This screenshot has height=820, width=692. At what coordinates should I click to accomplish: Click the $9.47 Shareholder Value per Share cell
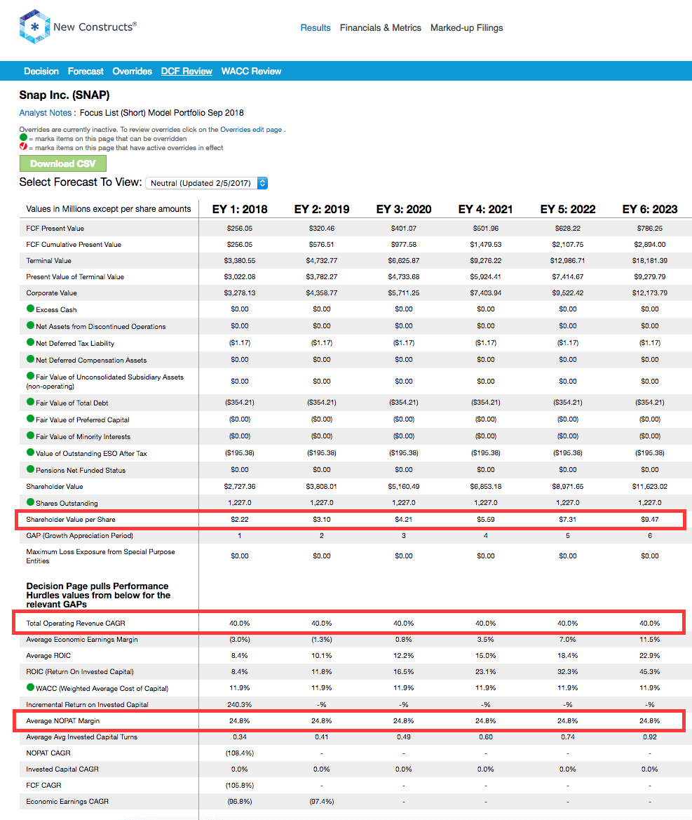(650, 520)
